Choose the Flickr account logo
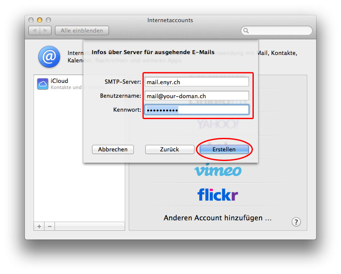Screen dimensions: 341x274 click(218, 194)
